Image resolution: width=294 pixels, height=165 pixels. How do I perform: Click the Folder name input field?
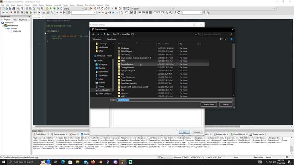pyautogui.click(x=175, y=100)
